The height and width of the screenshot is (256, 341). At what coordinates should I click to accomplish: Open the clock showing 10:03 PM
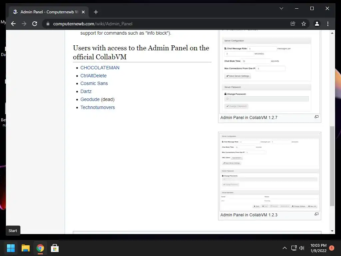tap(318, 248)
